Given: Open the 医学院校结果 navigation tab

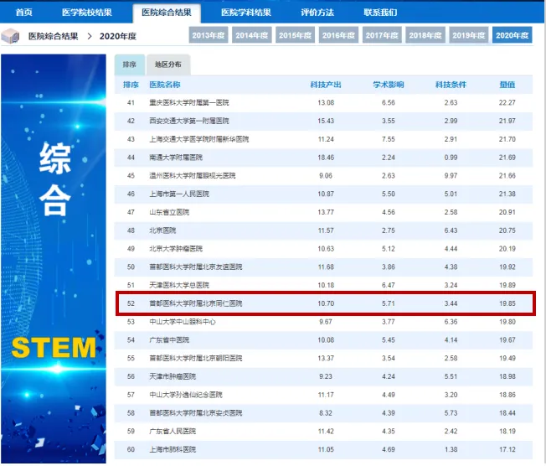Looking at the screenshot, I should pos(87,13).
